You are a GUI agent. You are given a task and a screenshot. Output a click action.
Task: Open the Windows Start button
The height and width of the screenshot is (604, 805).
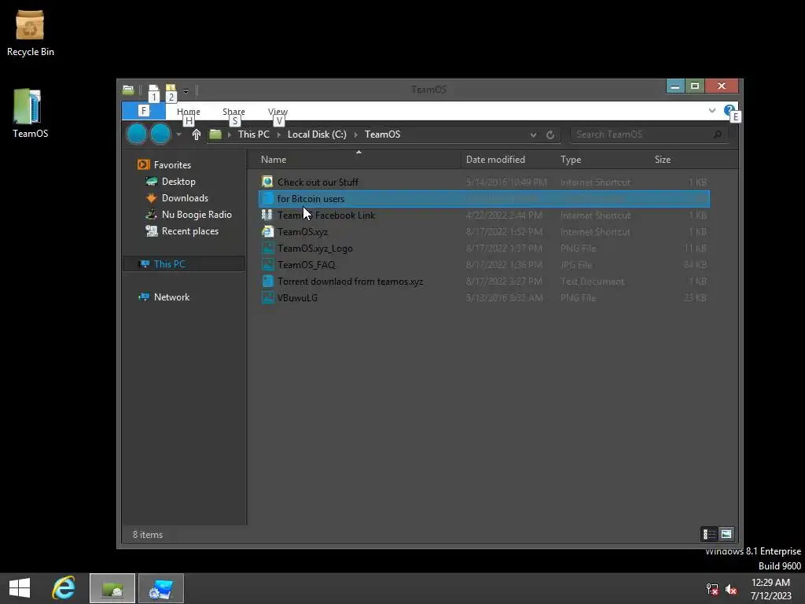click(20, 588)
